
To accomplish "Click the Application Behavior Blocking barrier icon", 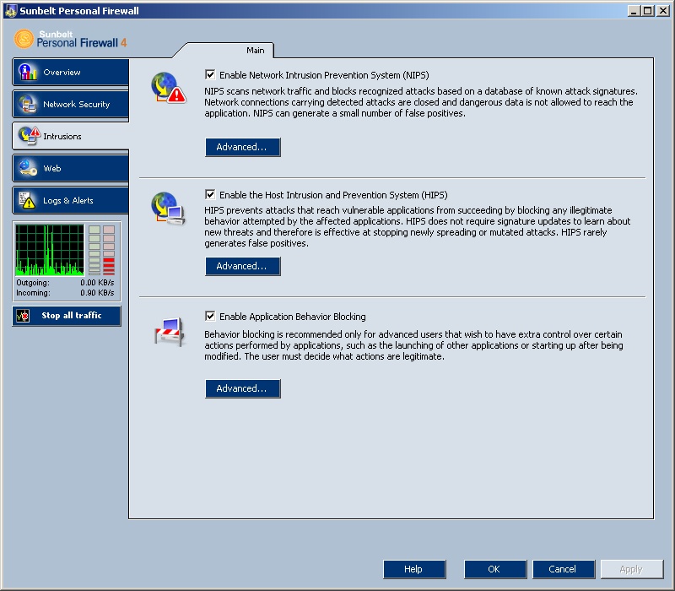I will click(x=168, y=330).
